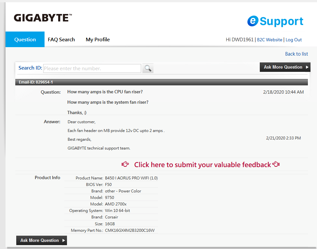Image resolution: width=317 pixels, height=249 pixels.
Task: Switch to the FAQ Search tab
Action: tap(61, 40)
